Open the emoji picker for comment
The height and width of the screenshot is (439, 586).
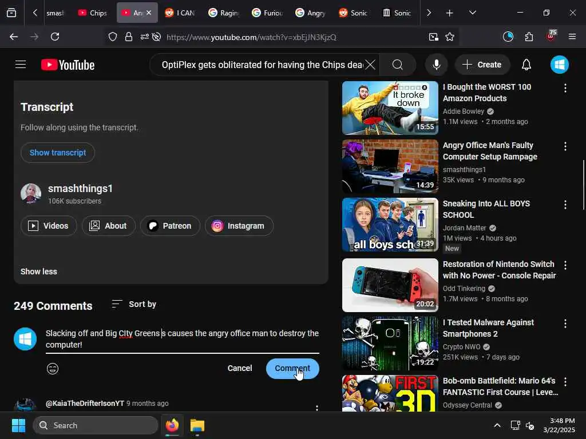[x=53, y=369]
